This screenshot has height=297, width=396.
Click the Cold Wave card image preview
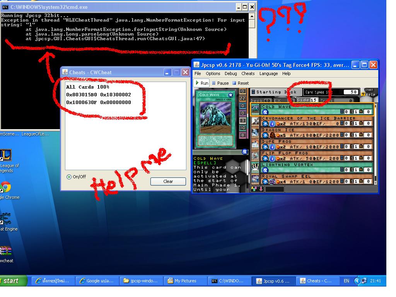pos(215,119)
